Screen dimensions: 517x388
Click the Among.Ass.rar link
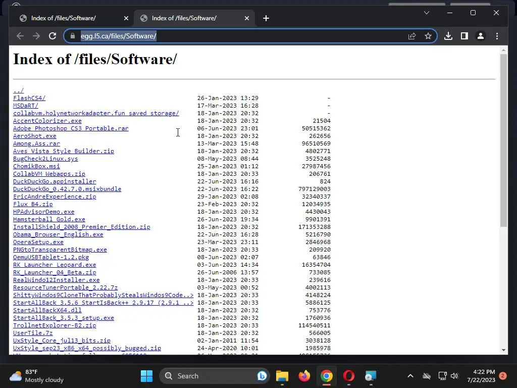[36, 143]
